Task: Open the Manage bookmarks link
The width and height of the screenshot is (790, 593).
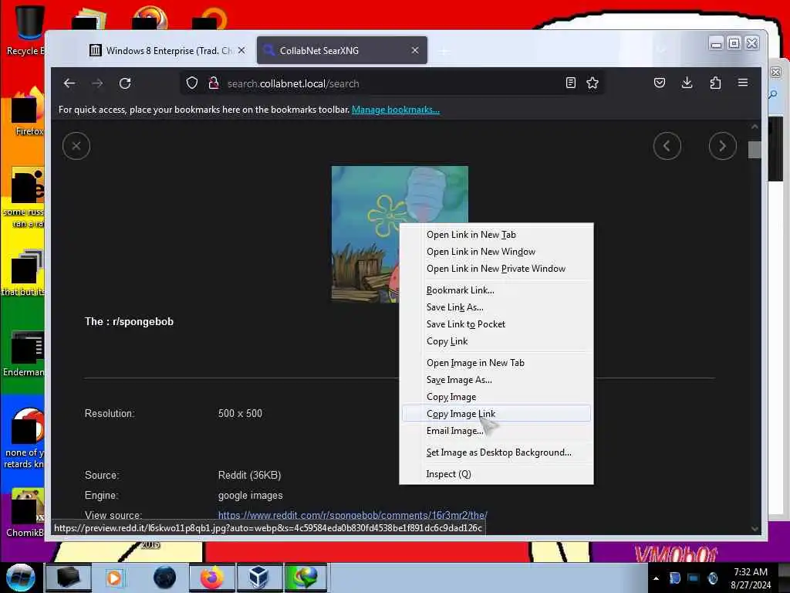Action: [x=396, y=110]
